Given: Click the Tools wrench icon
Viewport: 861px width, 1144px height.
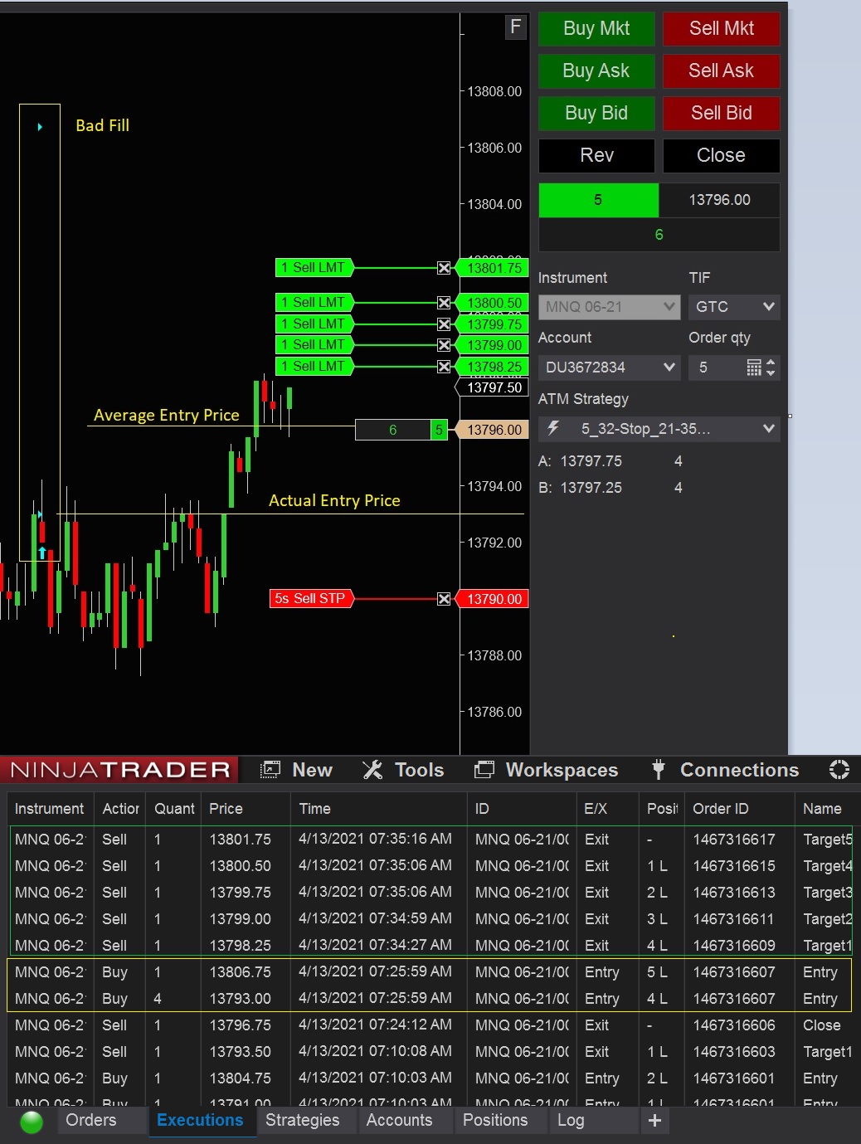Looking at the screenshot, I should tap(372, 770).
